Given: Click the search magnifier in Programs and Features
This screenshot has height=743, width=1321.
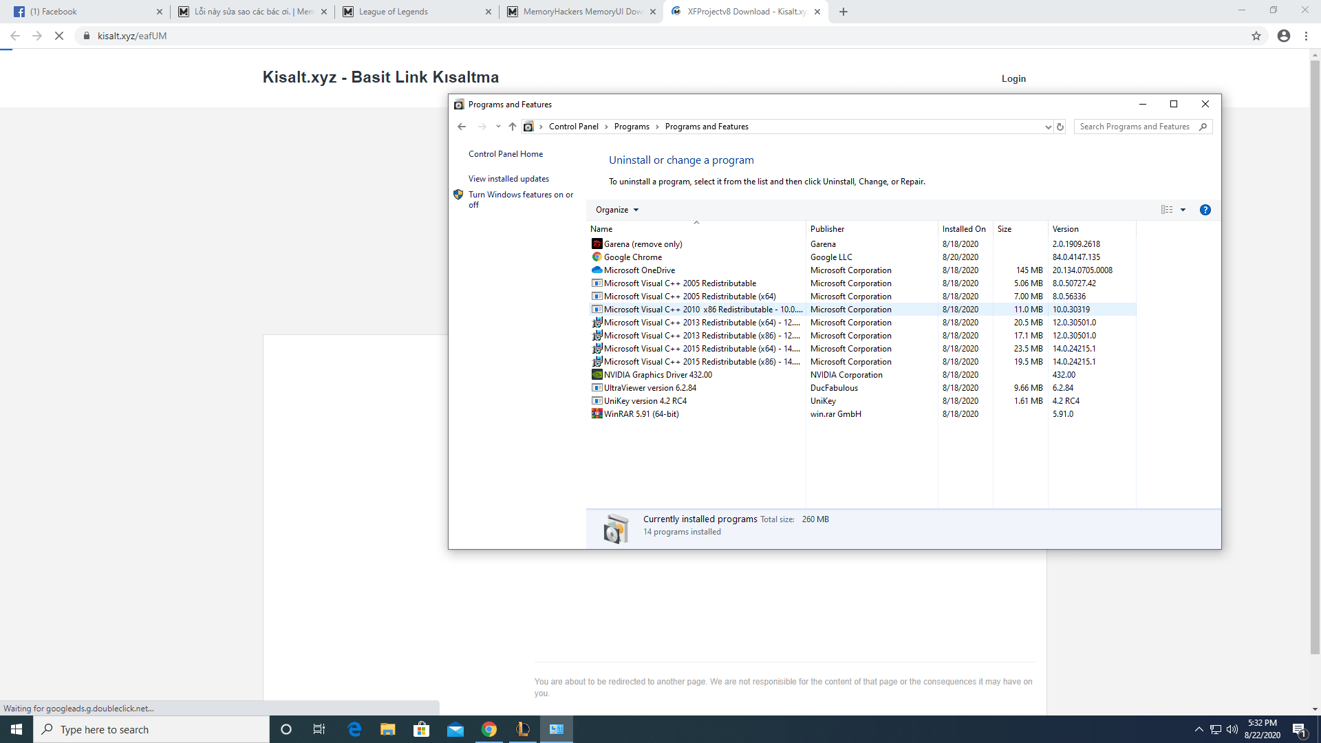Looking at the screenshot, I should click(1203, 127).
